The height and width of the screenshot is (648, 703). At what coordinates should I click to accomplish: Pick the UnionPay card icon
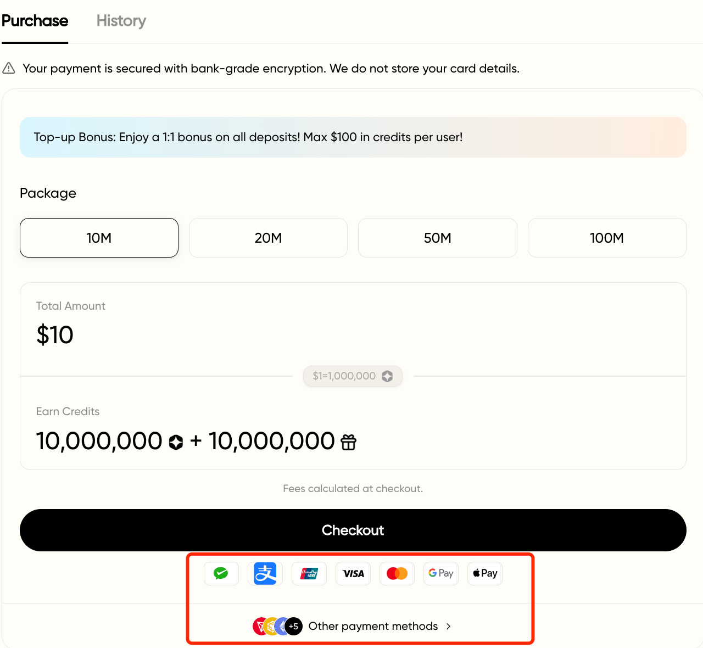tap(309, 573)
